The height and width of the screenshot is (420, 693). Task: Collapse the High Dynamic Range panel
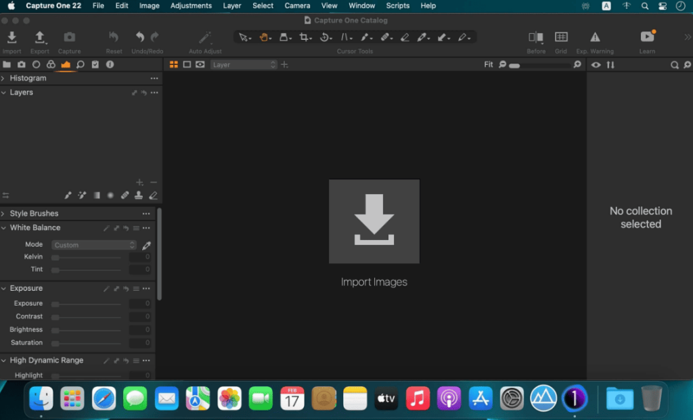click(x=3, y=360)
